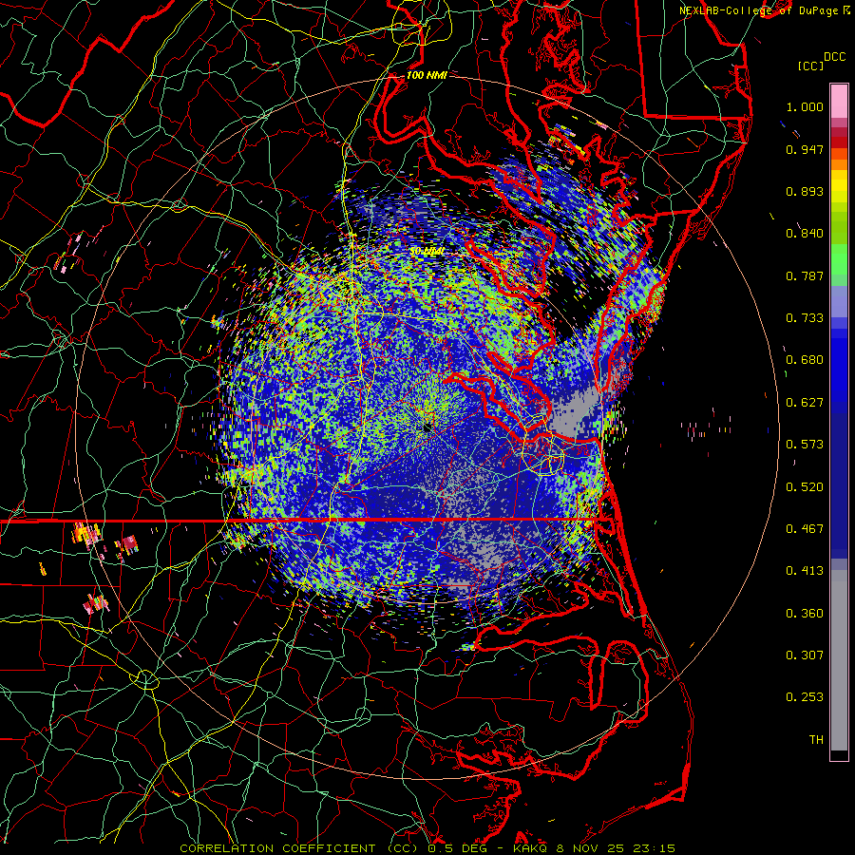
Task: Click the 1.000 legend value
Action: click(805, 106)
